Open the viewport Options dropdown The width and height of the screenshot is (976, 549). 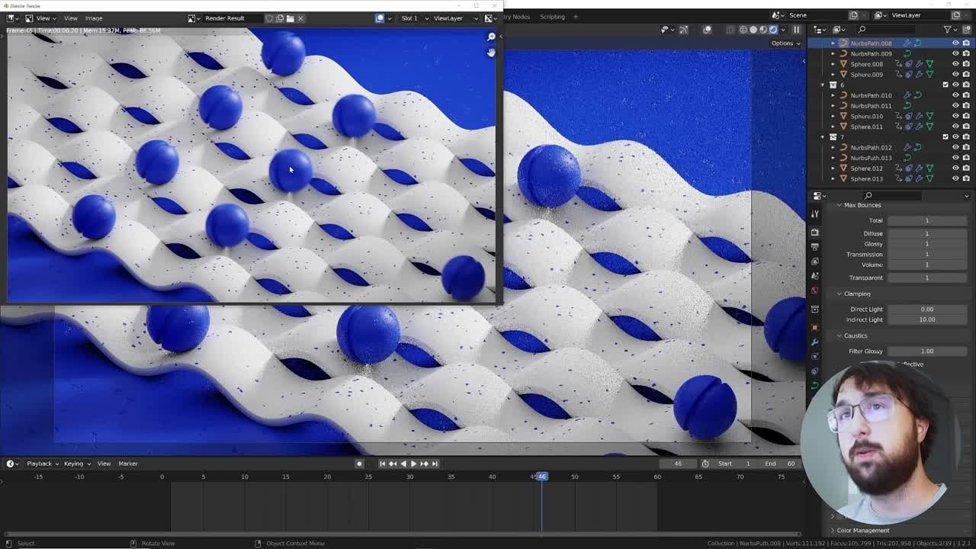pos(786,43)
